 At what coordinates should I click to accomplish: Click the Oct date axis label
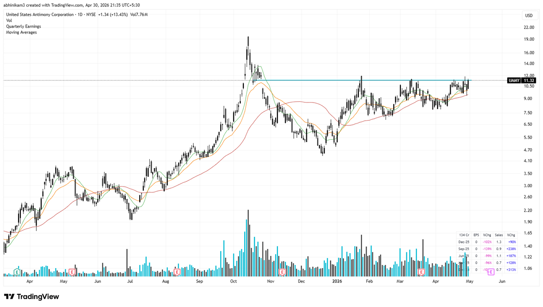point(233,281)
